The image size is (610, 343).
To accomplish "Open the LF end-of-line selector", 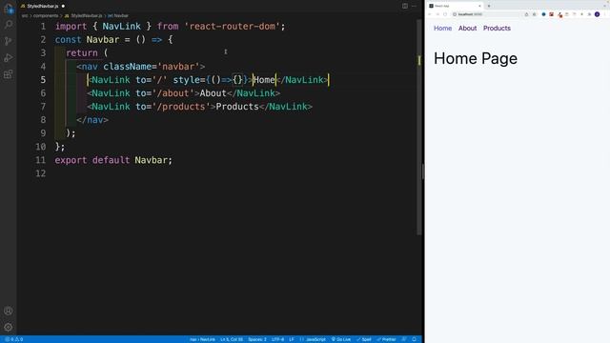I will point(292,339).
